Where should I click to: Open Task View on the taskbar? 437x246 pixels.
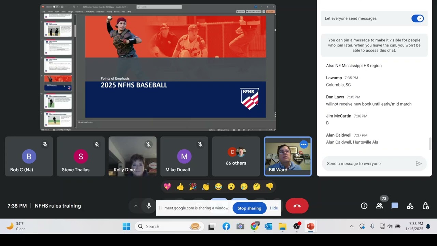211,227
